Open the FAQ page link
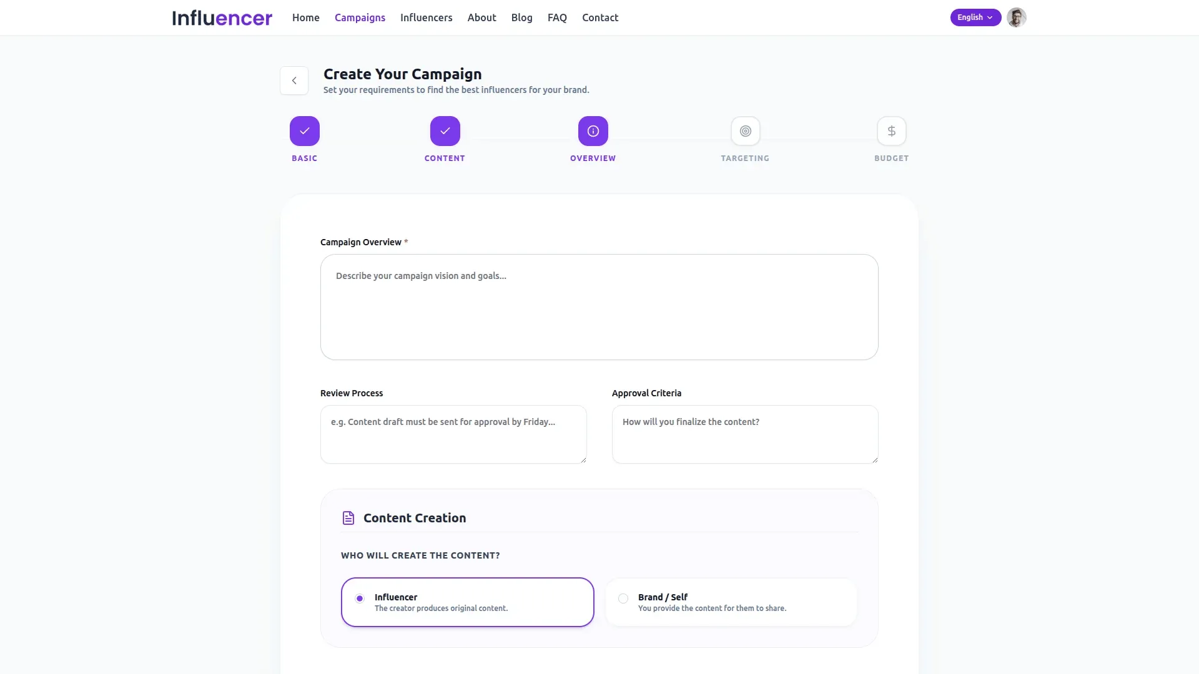Screen dimensions: 1199x674 pos(557,17)
